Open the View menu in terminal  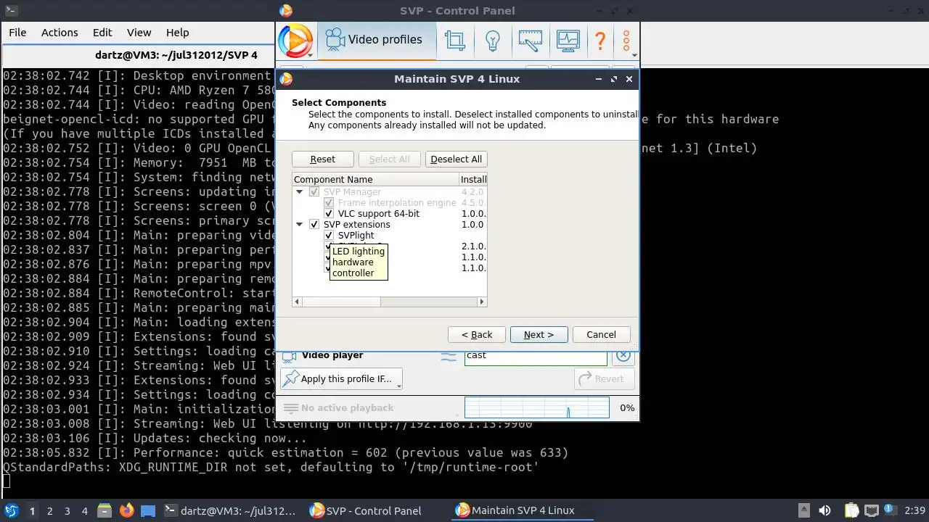pyautogui.click(x=139, y=33)
